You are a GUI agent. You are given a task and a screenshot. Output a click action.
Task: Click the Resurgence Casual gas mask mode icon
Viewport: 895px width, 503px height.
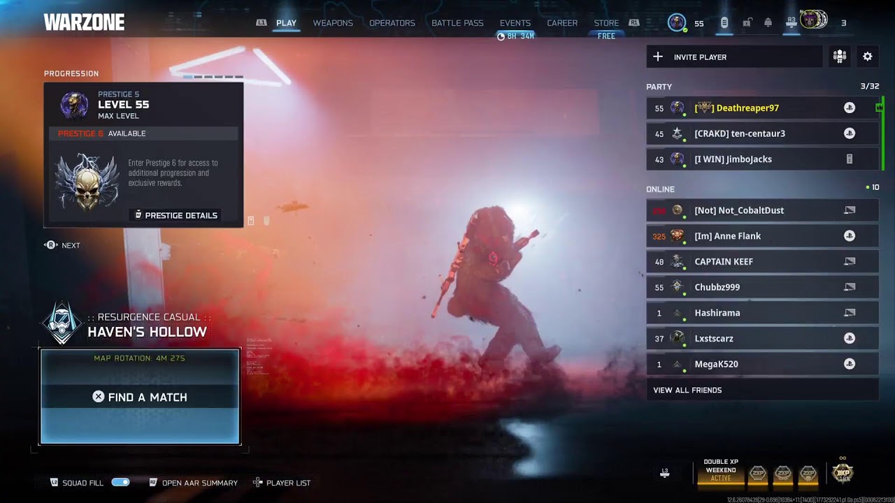[x=62, y=323]
